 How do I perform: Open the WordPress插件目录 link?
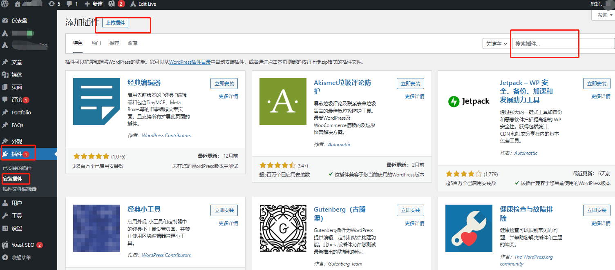(190, 62)
